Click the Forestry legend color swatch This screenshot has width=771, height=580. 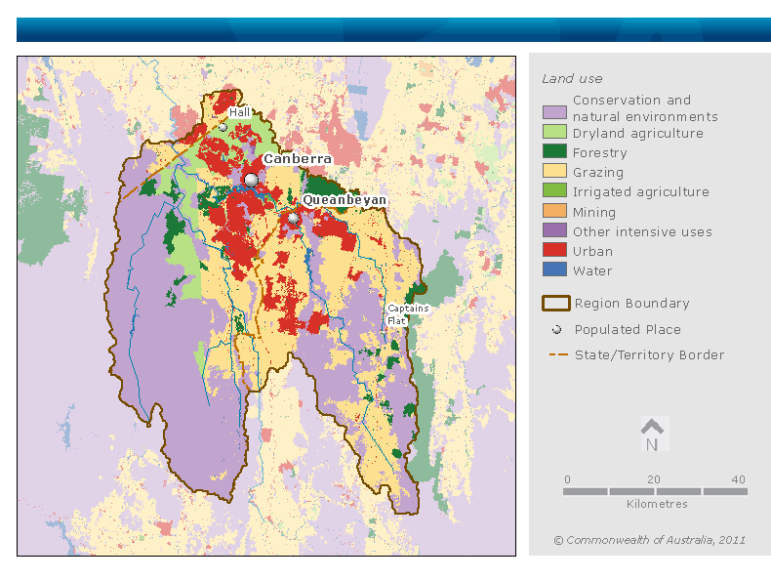point(554,151)
